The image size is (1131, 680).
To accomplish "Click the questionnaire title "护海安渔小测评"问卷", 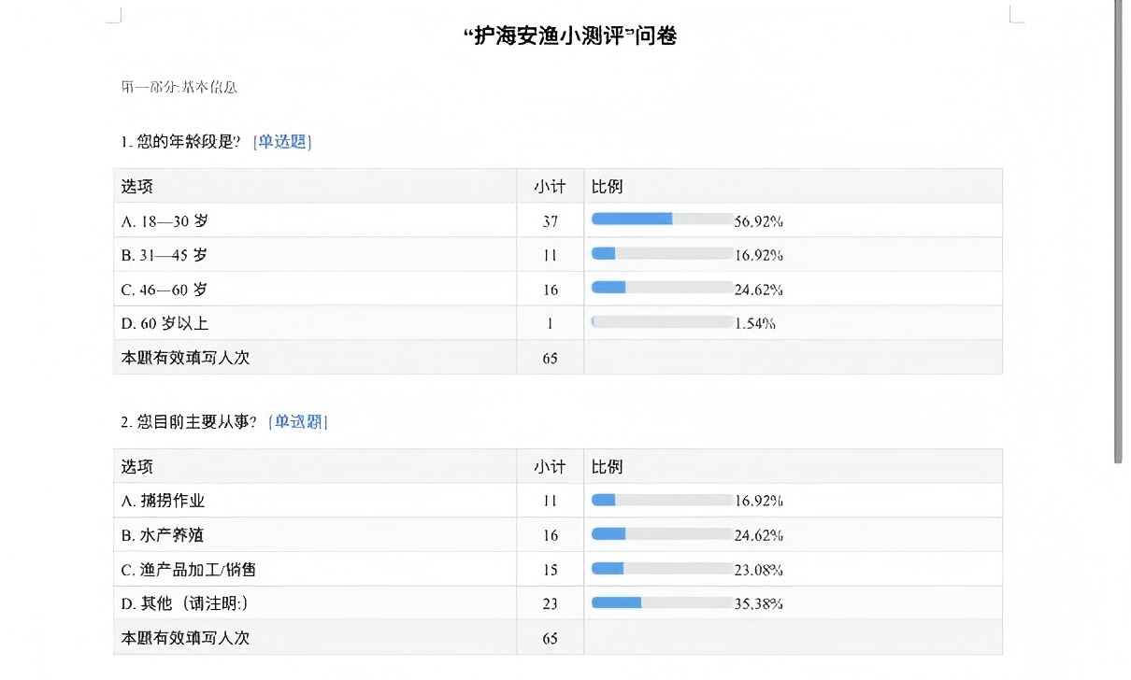I will coord(570,36).
